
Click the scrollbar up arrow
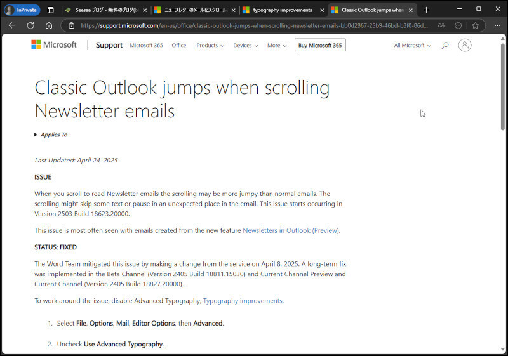click(x=503, y=39)
